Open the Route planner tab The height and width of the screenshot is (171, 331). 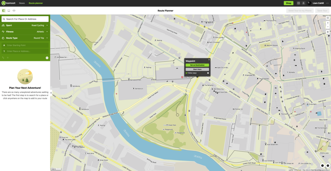point(36,3)
